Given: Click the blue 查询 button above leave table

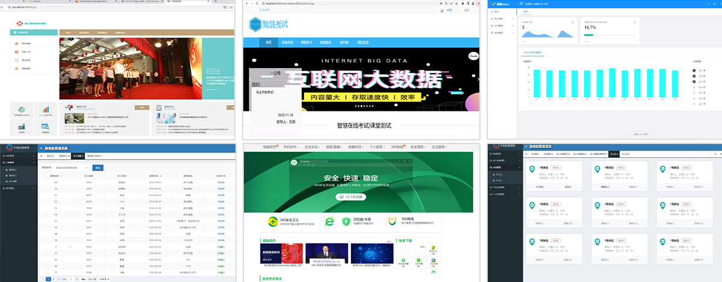Looking at the screenshot, I should pyautogui.click(x=98, y=168).
